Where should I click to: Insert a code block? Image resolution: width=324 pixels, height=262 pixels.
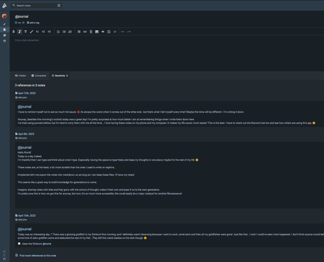pos(115,32)
